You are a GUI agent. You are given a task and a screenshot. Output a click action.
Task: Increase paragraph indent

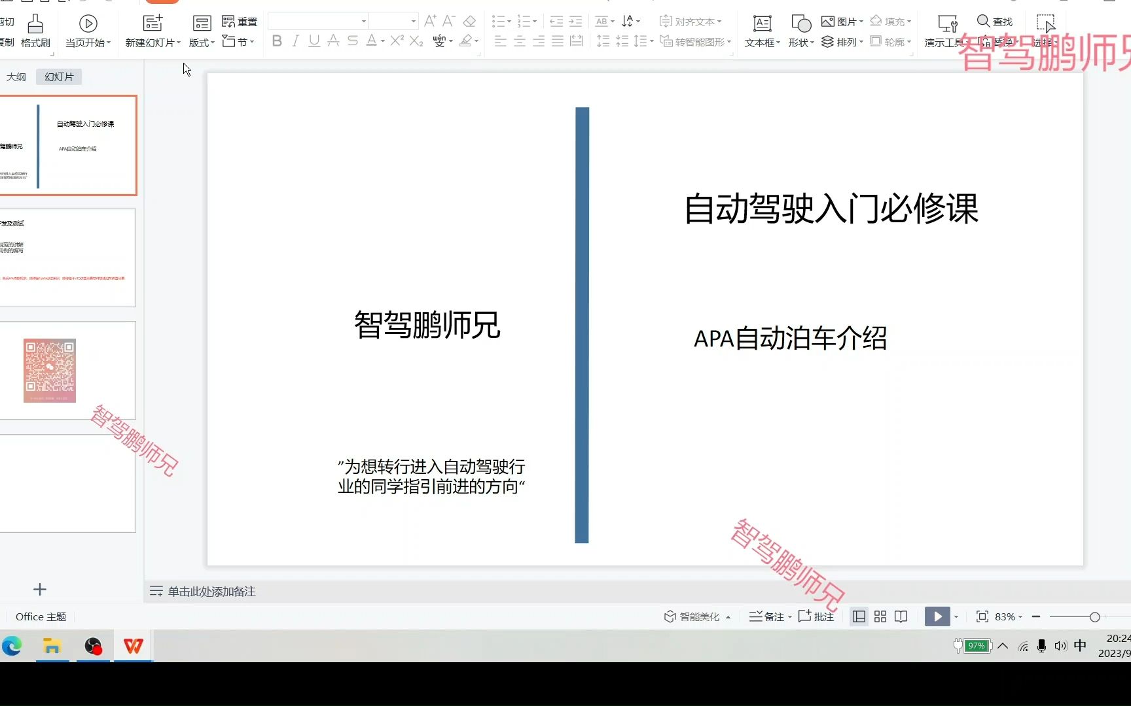[575, 22]
